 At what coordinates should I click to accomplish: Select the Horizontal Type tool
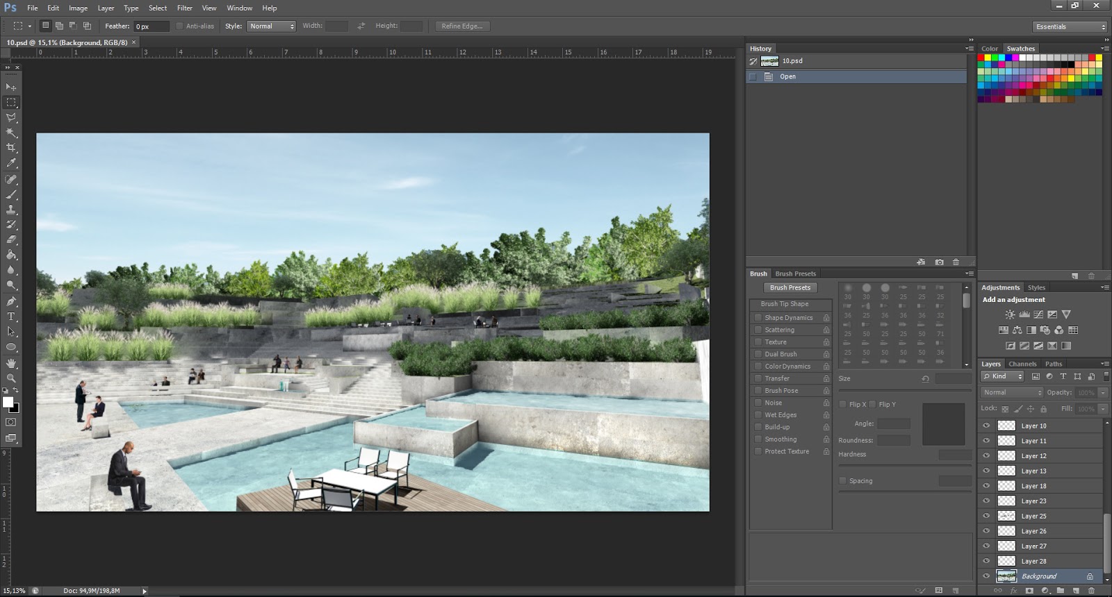[11, 317]
